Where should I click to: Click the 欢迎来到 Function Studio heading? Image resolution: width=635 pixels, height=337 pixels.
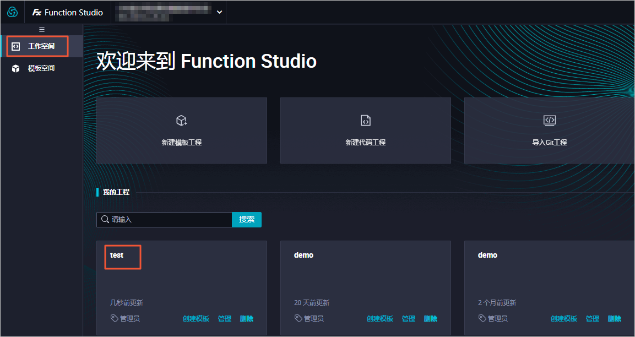click(207, 62)
